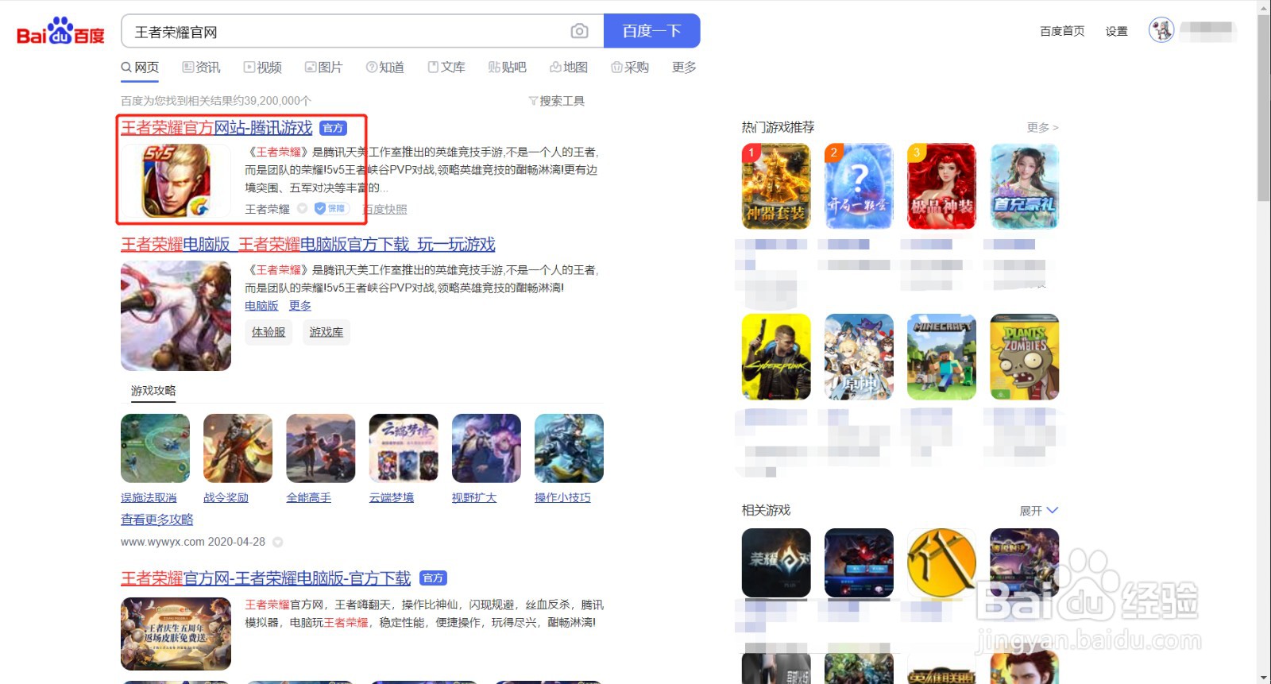Open the 采购 tab

coord(630,68)
